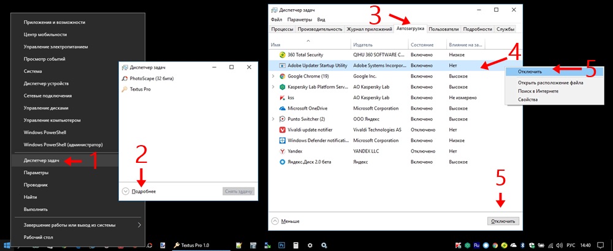Click the Textus Pro key icon in small Task Manager
The height and width of the screenshot is (251, 613).
[124, 89]
